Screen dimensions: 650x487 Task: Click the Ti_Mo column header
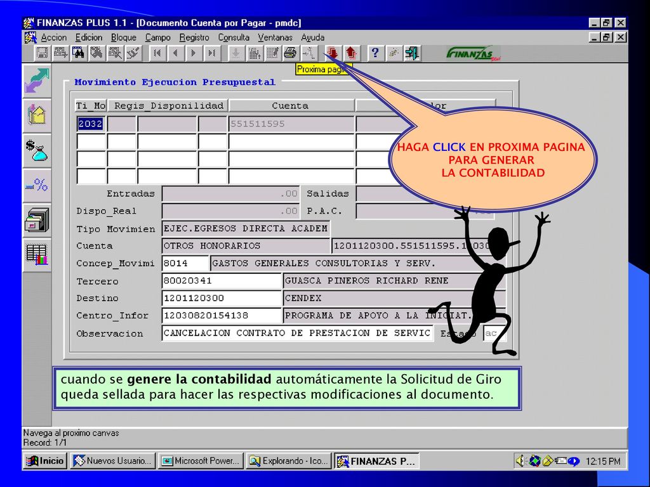[91, 106]
